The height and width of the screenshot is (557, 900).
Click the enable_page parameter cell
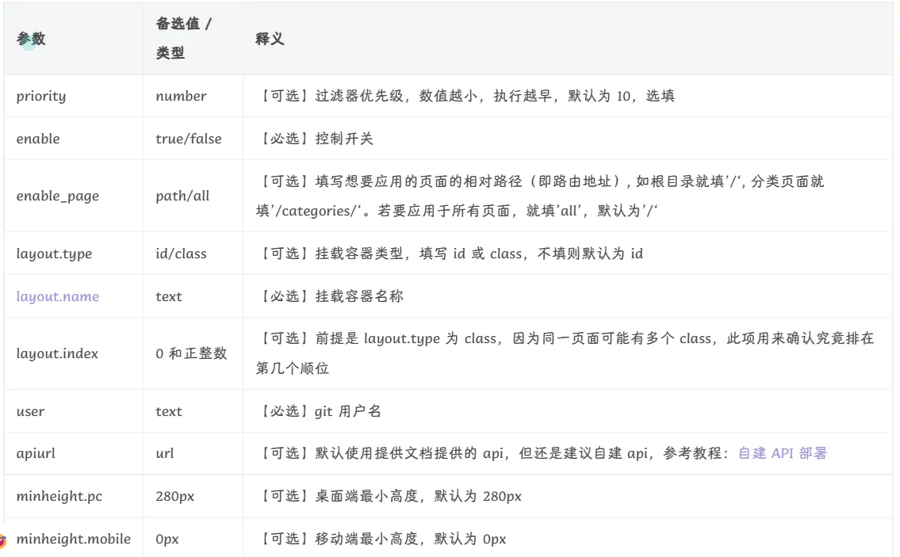point(58,196)
